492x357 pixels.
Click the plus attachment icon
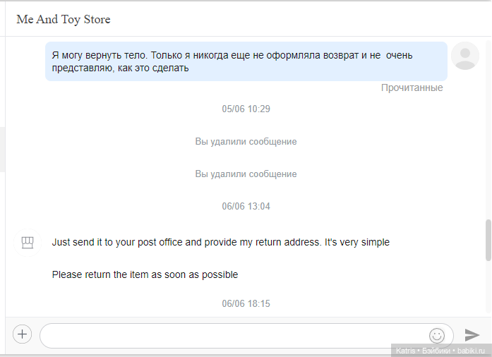coord(23,334)
